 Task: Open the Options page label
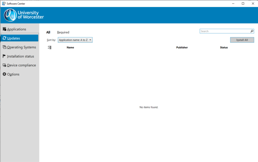tap(13, 74)
